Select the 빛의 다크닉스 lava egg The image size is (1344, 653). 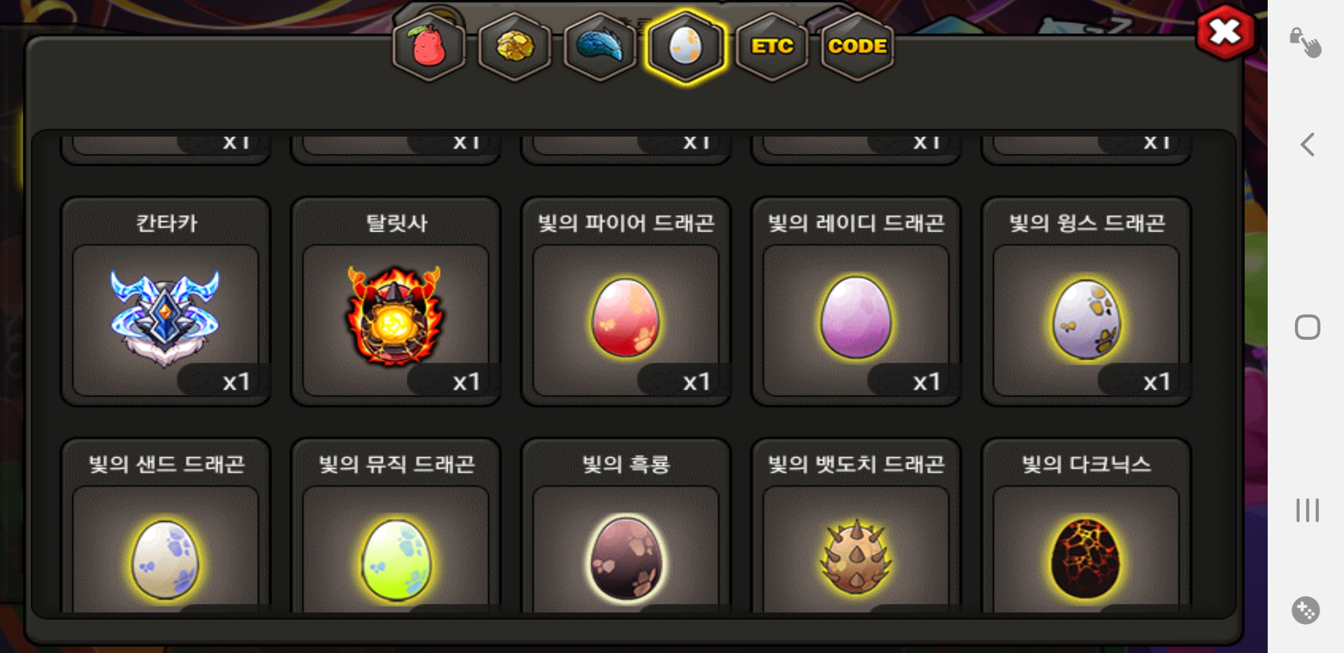[x=1086, y=526]
